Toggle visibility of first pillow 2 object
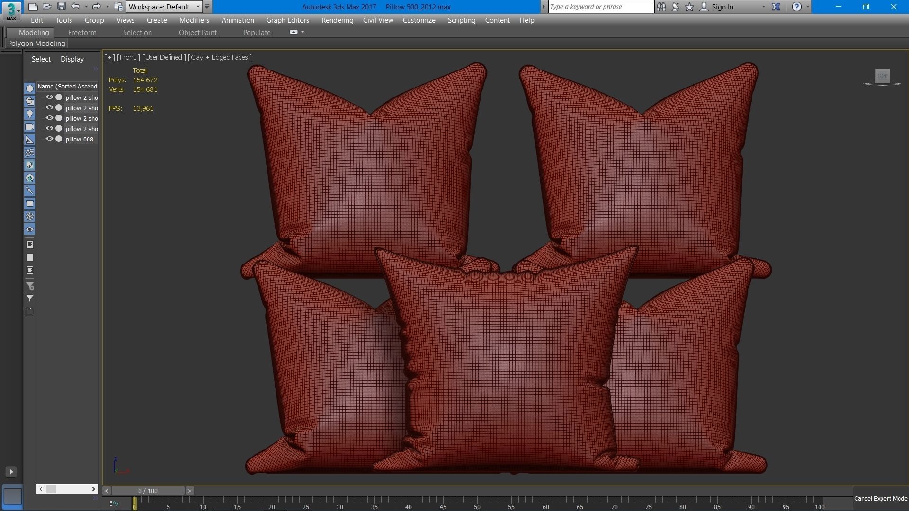 pos(49,97)
